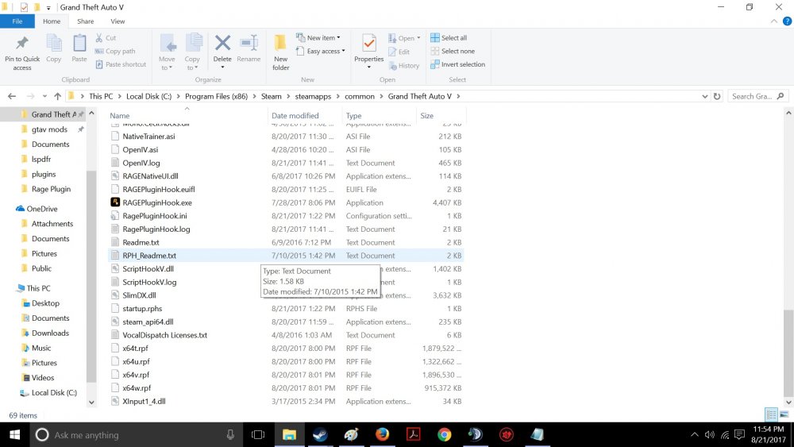Open gtav mods in Quick access
Viewport: 794px width, 447px height.
(49, 129)
